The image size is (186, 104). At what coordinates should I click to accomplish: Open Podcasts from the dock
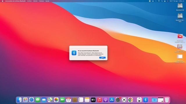tap(105, 100)
